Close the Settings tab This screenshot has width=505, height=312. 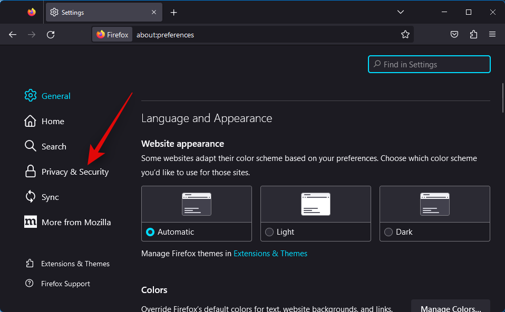pos(154,12)
